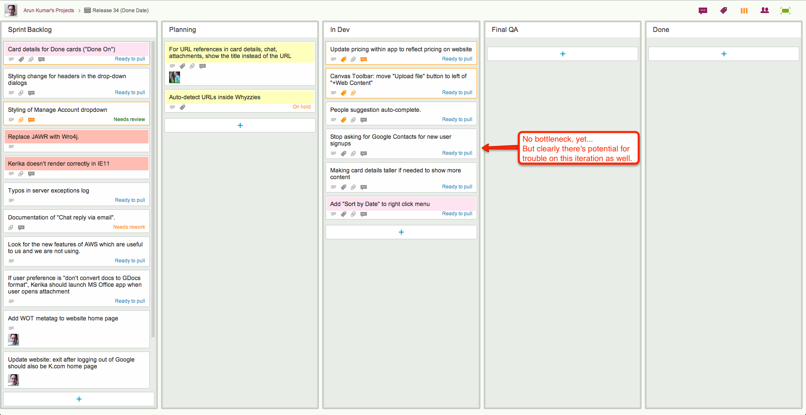Click the user avatar in top left

[11, 11]
